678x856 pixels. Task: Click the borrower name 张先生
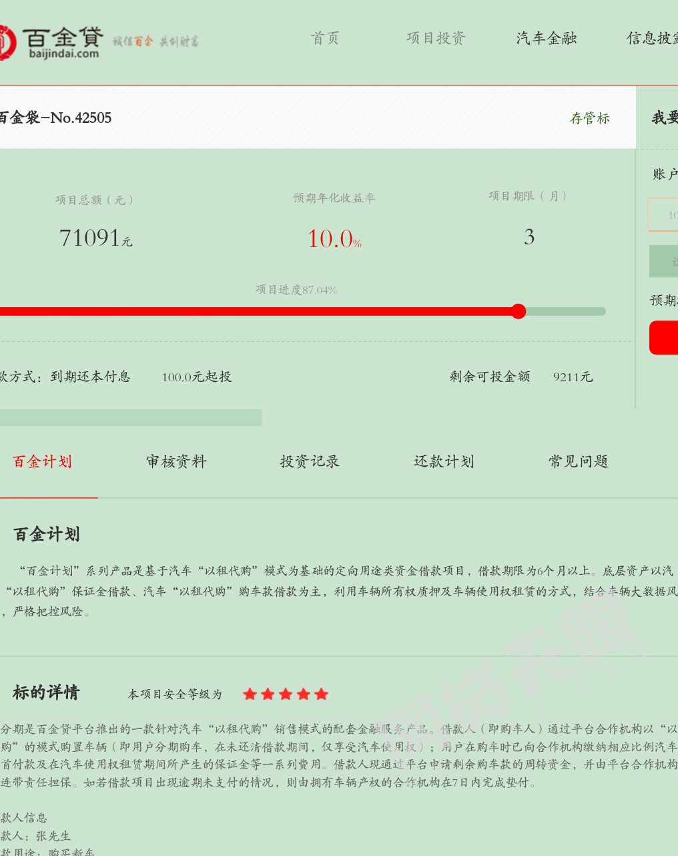53,836
